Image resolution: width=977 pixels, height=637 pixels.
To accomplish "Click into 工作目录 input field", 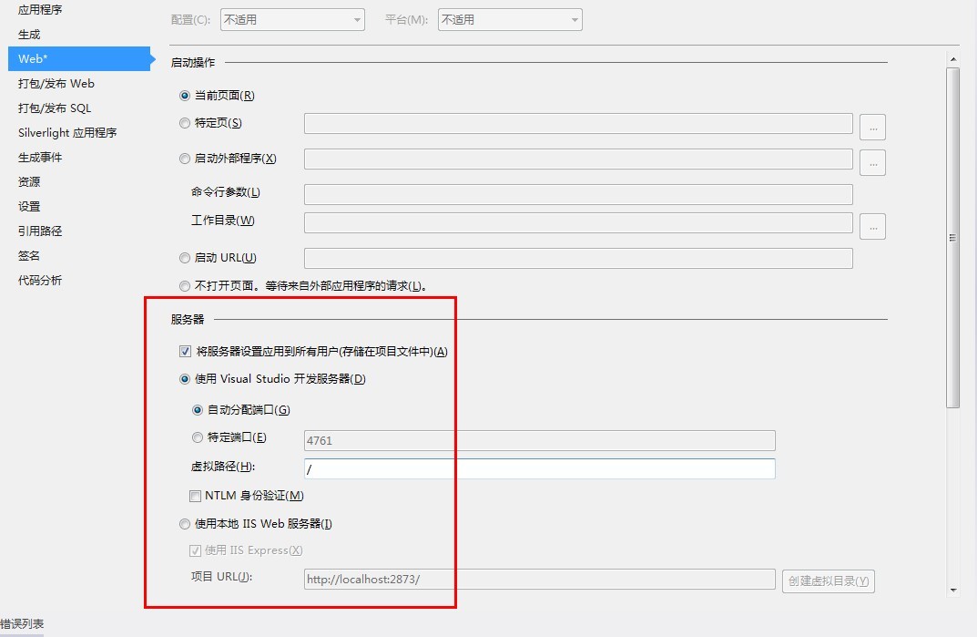I will click(578, 222).
